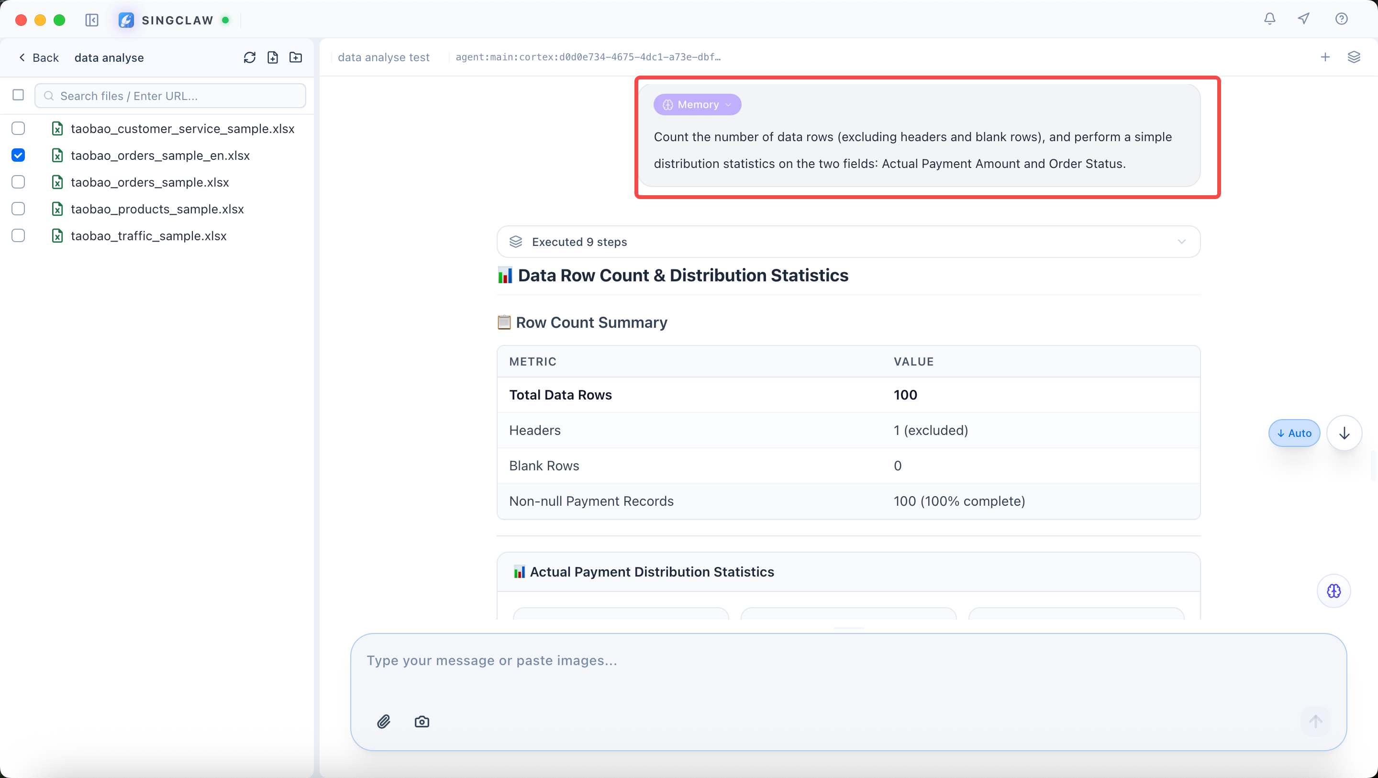
Task: Check taobao_customer_service_sample.xlsx checkbox
Action: [18, 128]
